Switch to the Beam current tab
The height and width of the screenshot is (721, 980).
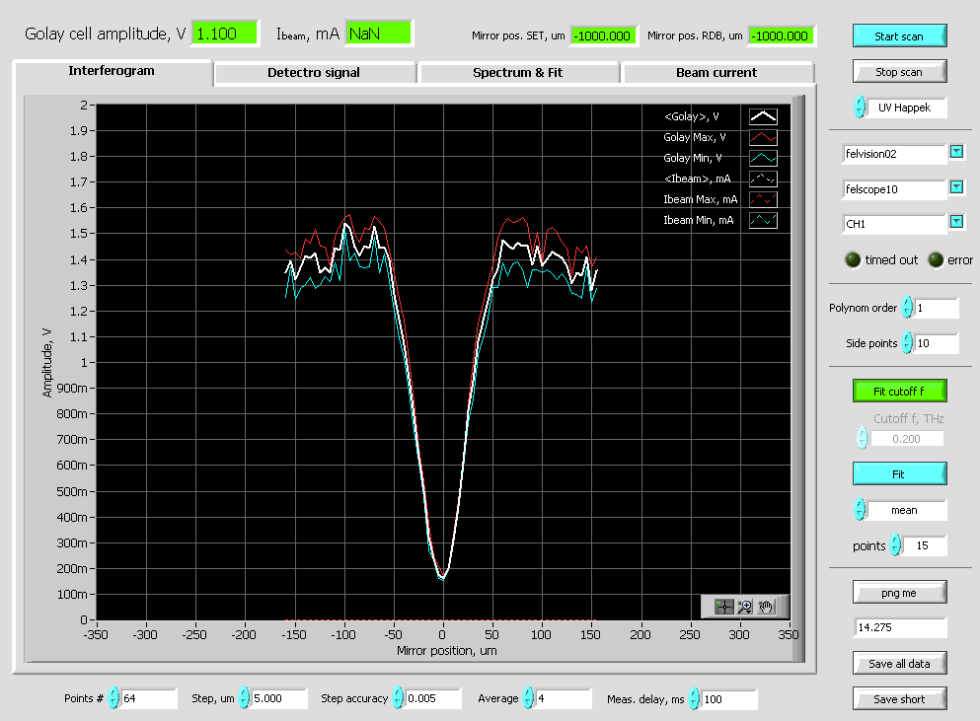716,72
